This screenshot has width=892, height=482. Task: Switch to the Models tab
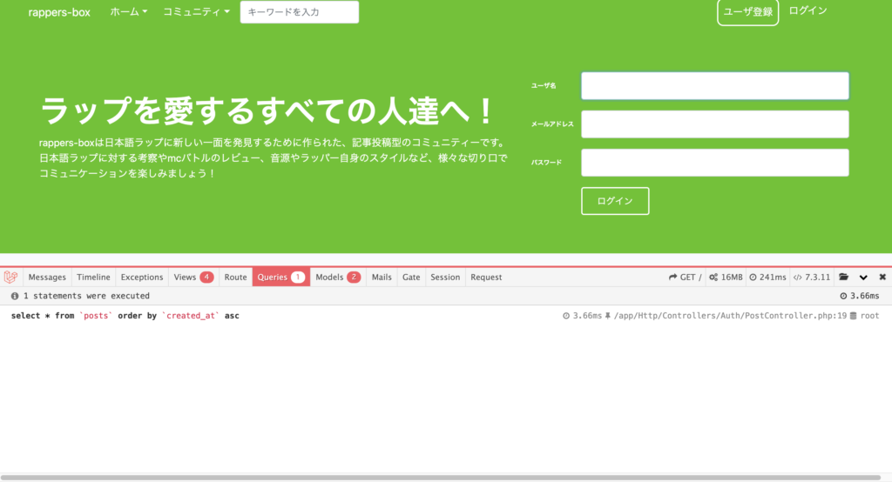(x=338, y=277)
